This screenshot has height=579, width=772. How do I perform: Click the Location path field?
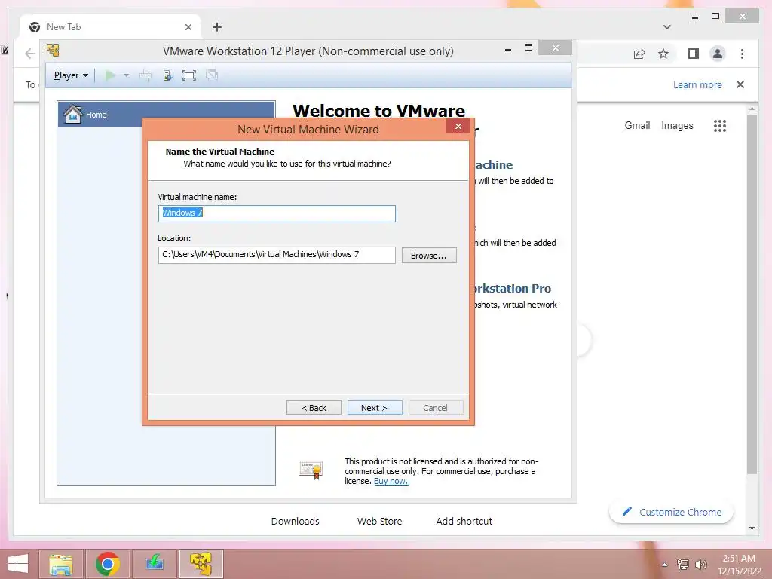point(277,255)
